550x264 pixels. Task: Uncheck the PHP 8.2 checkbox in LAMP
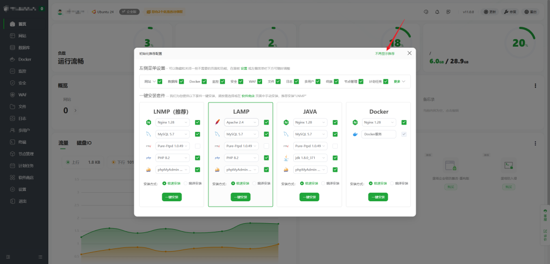[x=266, y=158]
